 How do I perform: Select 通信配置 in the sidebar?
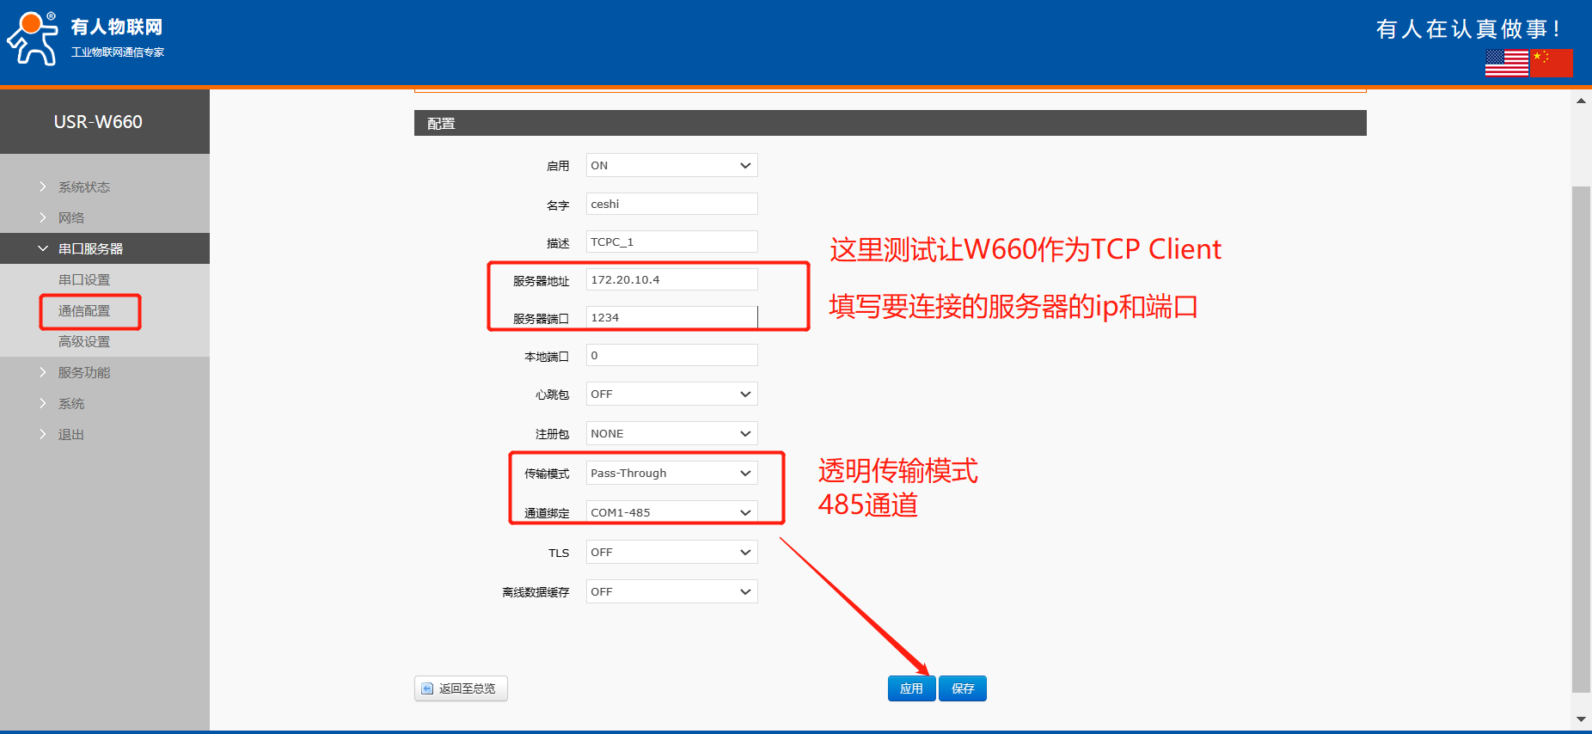click(x=84, y=310)
